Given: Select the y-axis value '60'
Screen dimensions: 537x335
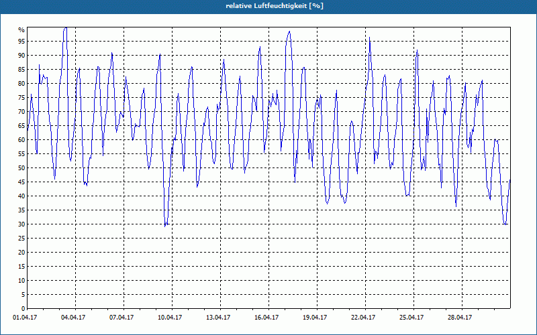Looking at the screenshot, I should [21, 140].
